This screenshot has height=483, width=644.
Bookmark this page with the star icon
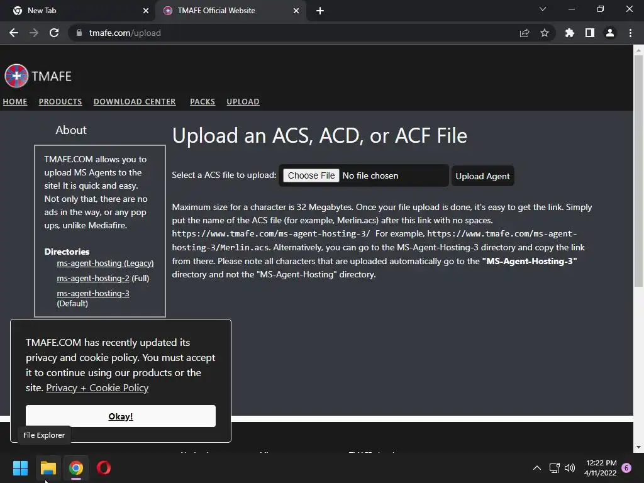pyautogui.click(x=545, y=33)
